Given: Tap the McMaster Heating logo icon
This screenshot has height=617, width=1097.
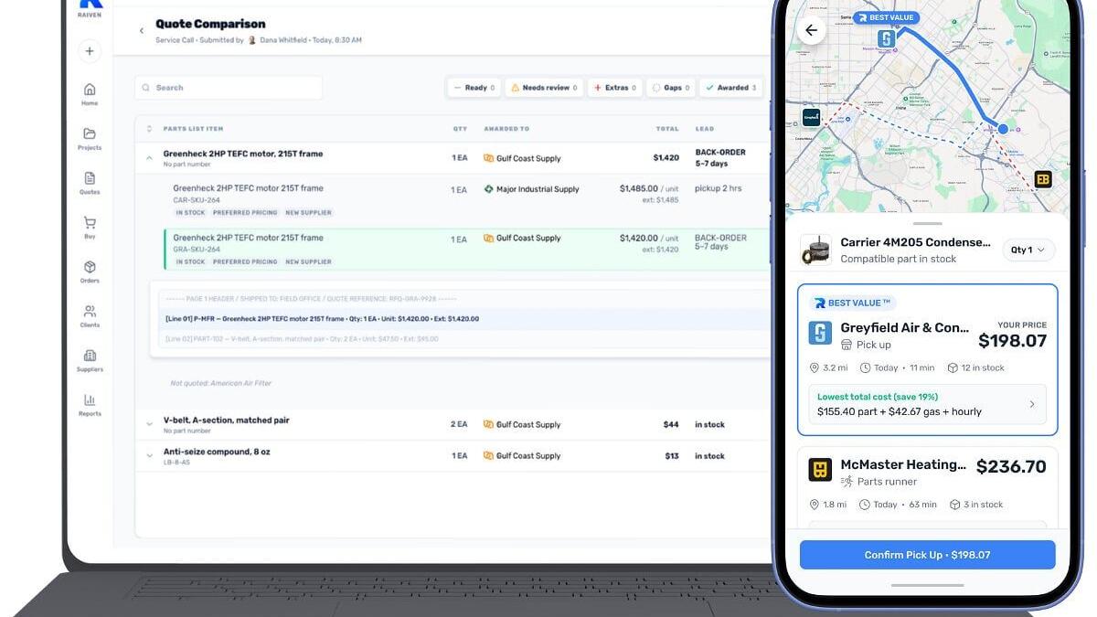Looking at the screenshot, I should click(820, 470).
